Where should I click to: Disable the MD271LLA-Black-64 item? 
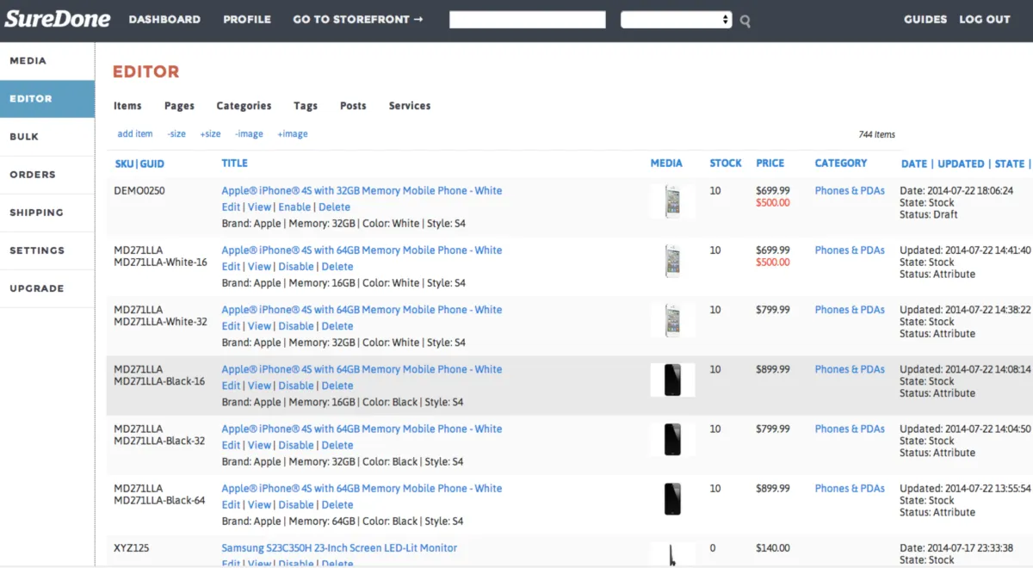(295, 505)
